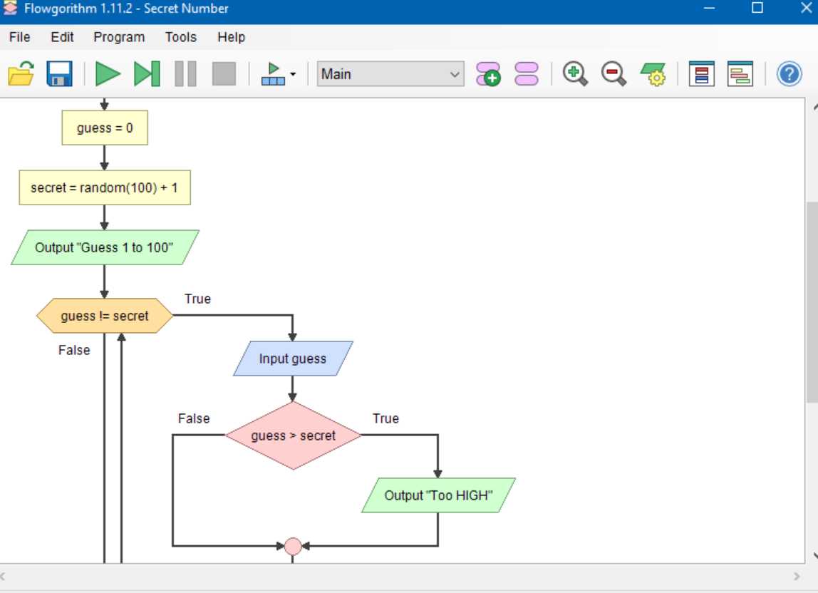Save the flowchart with the floppy disk icon
Viewport: 818px width, 593px height.
tap(59, 73)
